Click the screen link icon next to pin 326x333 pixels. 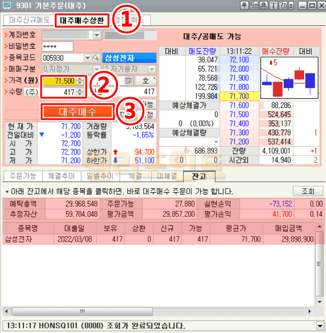pyautogui.click(x=254, y=6)
